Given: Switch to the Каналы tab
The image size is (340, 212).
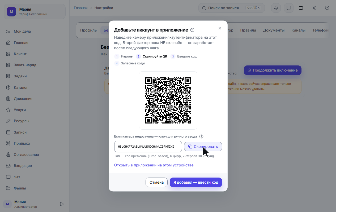Looking at the screenshot, I should [x=298, y=30].
